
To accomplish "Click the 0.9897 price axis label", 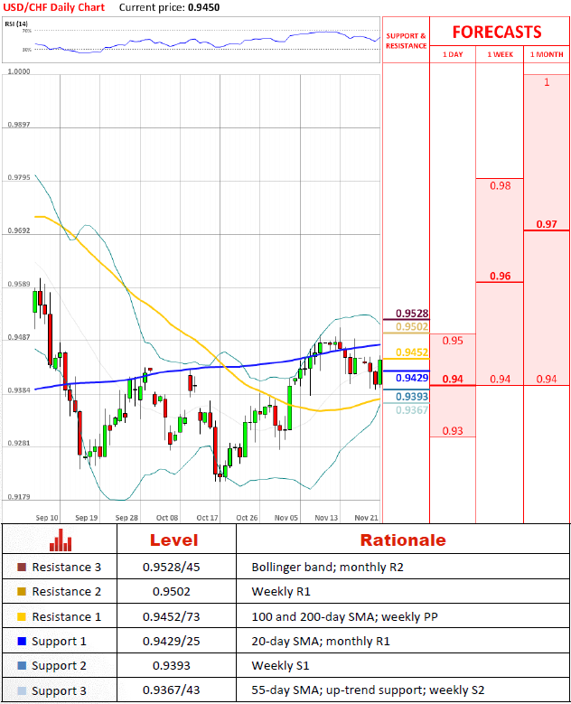I will coord(19,125).
